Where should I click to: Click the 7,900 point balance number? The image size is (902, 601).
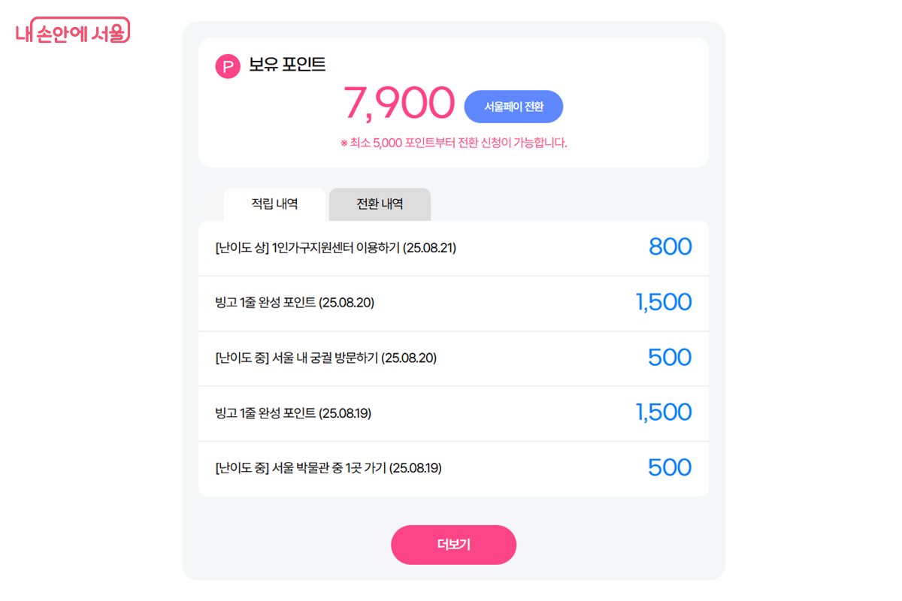[401, 104]
